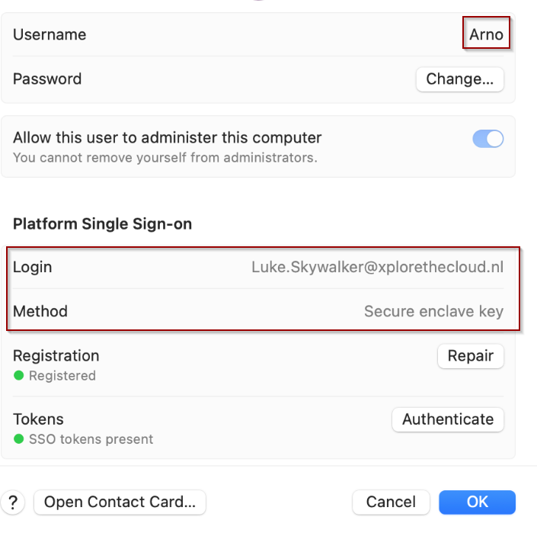The width and height of the screenshot is (537, 533).
Task: Click the Password row label
Action: coord(47,79)
